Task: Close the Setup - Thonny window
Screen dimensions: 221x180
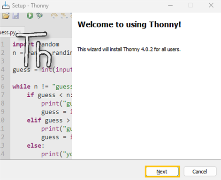Action: [211, 6]
